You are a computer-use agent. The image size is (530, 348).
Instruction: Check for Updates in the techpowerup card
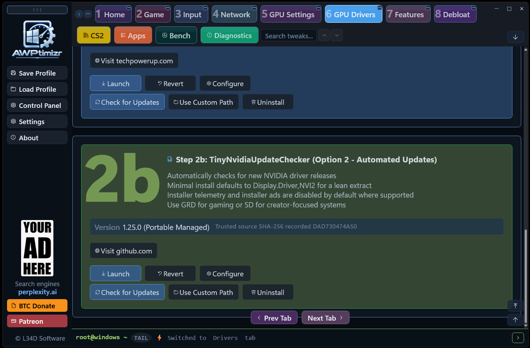(127, 102)
